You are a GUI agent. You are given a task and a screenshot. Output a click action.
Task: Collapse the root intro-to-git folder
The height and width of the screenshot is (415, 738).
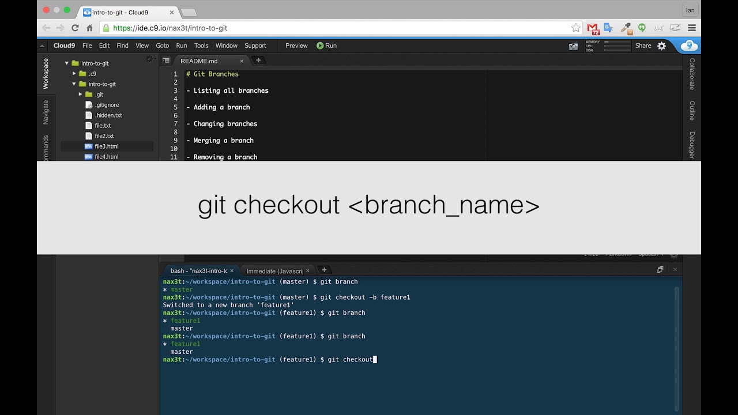(x=67, y=63)
